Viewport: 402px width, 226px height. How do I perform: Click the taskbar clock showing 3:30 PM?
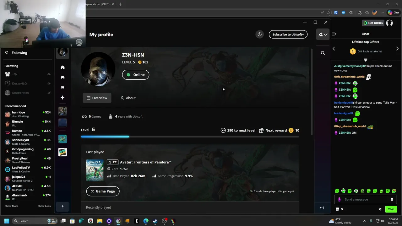[x=393, y=221]
